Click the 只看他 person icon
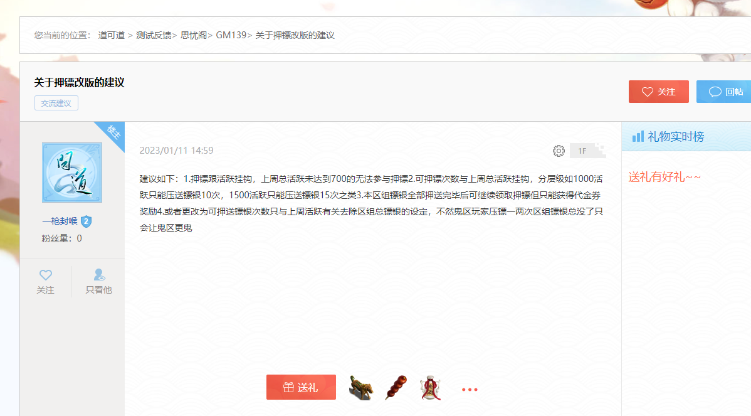The height and width of the screenshot is (416, 751). coord(99,275)
